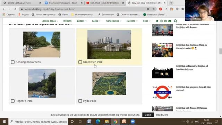
Task: Open the red AdBlock extension icon
Action: point(160,9)
